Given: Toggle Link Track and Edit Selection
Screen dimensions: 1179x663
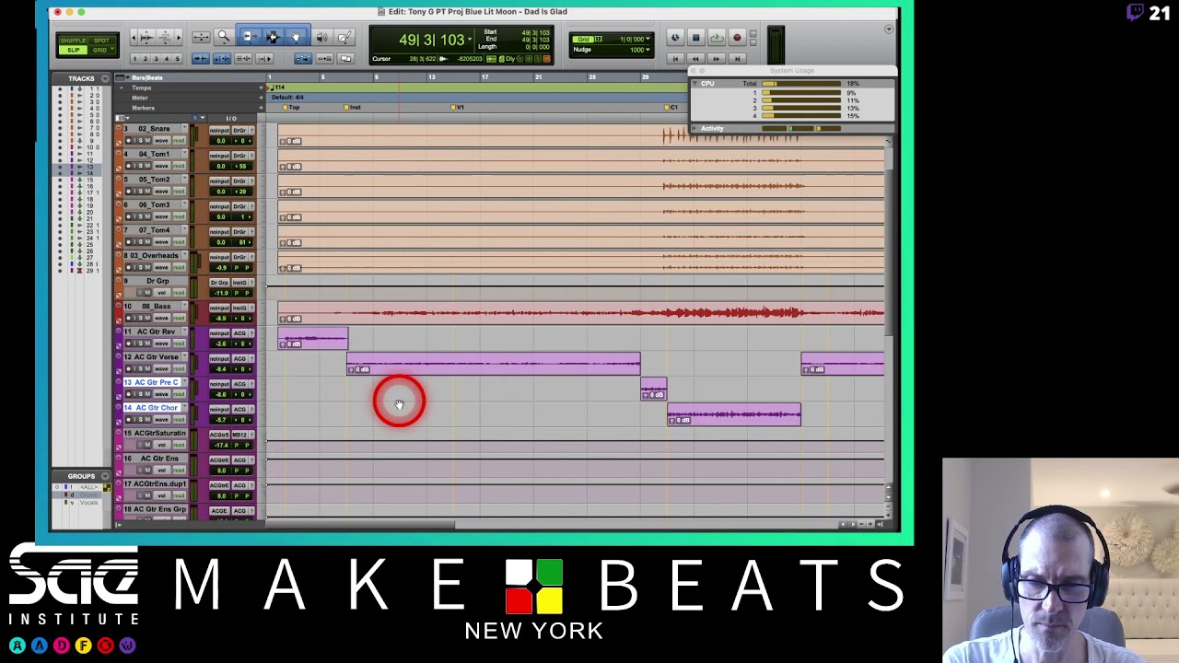Looking at the screenshot, I should (x=243, y=58).
